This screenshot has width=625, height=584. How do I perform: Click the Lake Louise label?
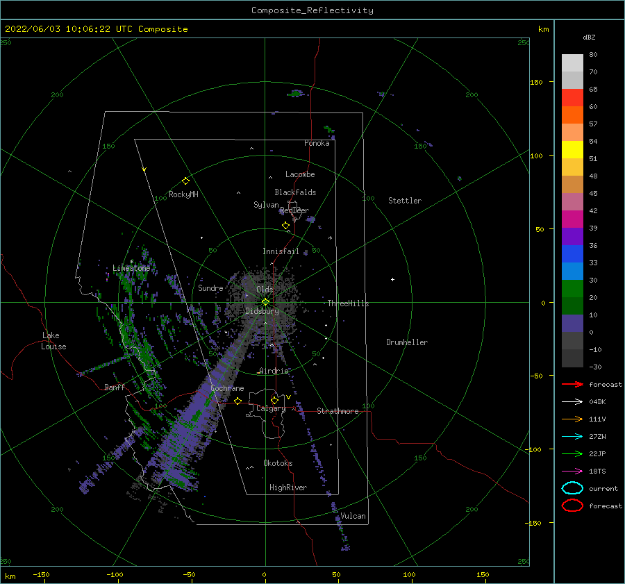pos(53,341)
